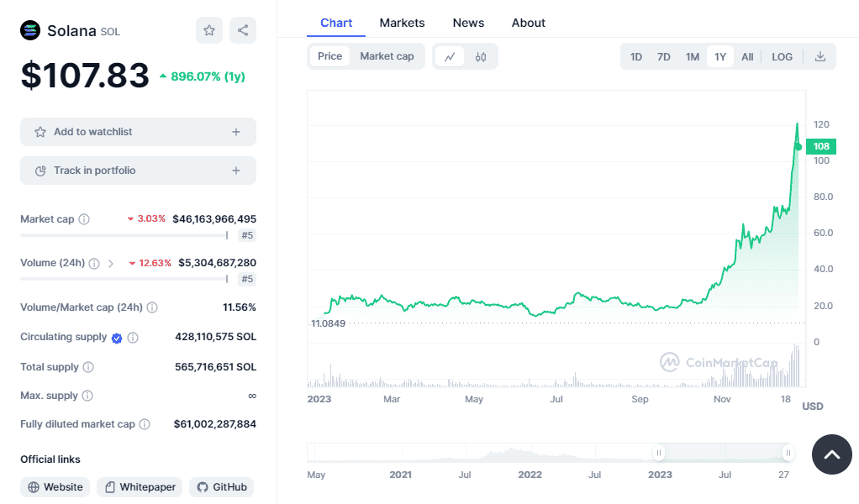The width and height of the screenshot is (859, 504).
Task: Switch to the line chart view
Action: pos(450,56)
